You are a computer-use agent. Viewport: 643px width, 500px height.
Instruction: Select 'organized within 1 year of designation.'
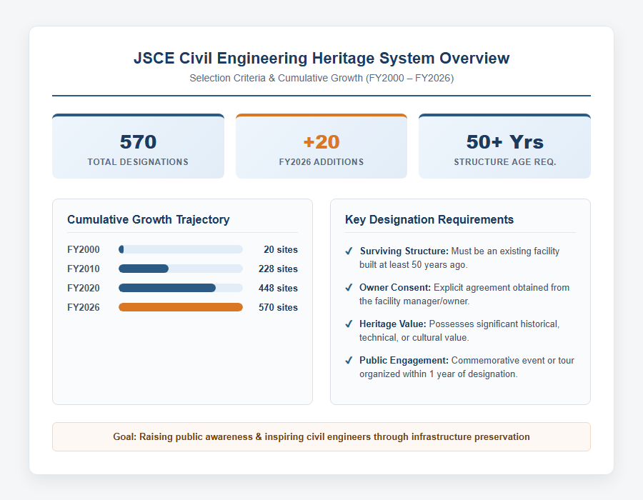[x=439, y=374]
